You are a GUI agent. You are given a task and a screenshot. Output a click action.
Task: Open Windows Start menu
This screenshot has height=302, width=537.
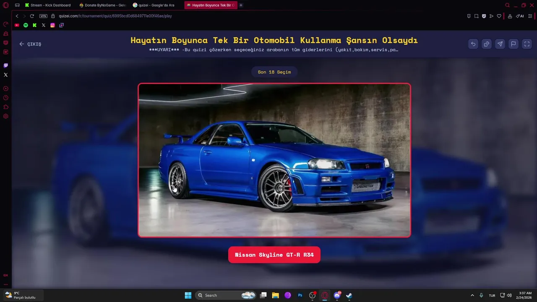pyautogui.click(x=188, y=295)
